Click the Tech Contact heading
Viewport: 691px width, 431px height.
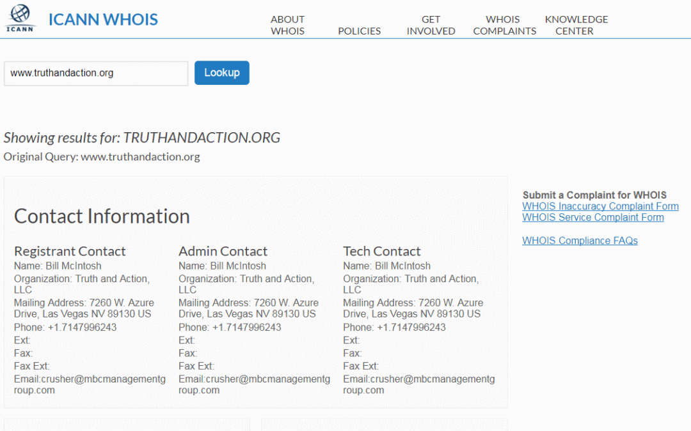click(x=381, y=251)
